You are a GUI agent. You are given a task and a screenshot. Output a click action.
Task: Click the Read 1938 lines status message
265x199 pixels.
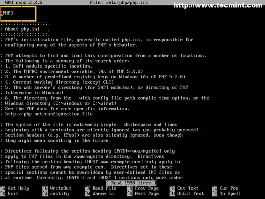(x=131, y=183)
